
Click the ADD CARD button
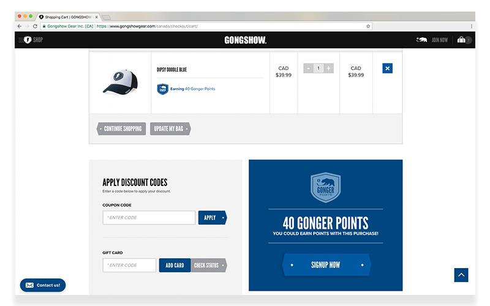click(x=175, y=265)
